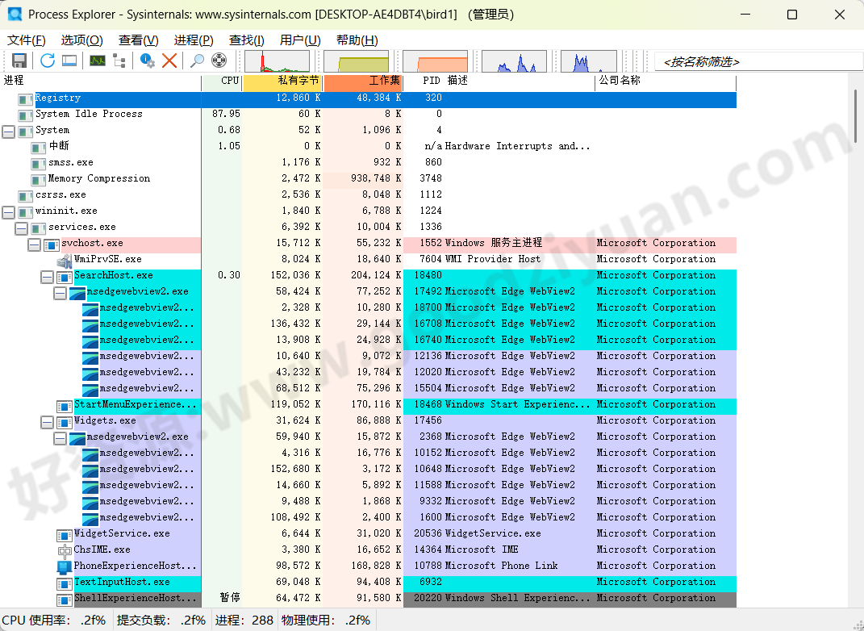Viewport: 864px width, 631px height.
Task: Toggle the process tree view icon
Action: pos(119,61)
